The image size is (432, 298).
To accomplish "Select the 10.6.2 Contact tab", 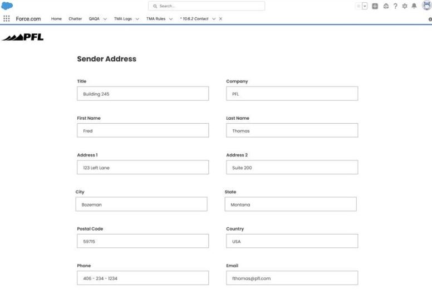I will click(194, 19).
